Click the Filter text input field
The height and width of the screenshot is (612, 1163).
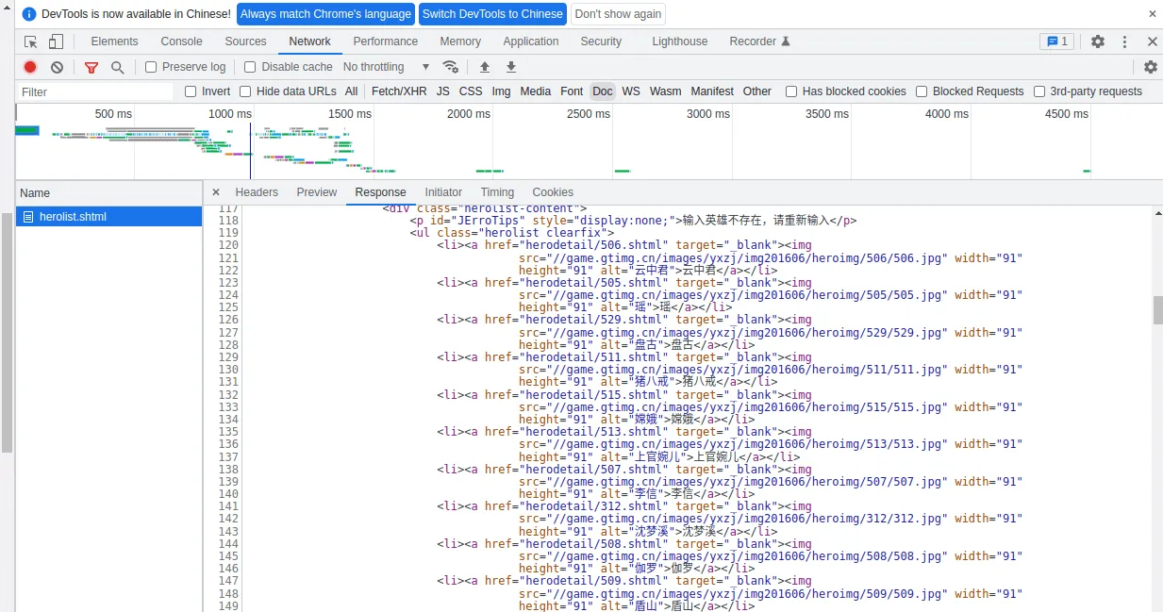point(94,91)
